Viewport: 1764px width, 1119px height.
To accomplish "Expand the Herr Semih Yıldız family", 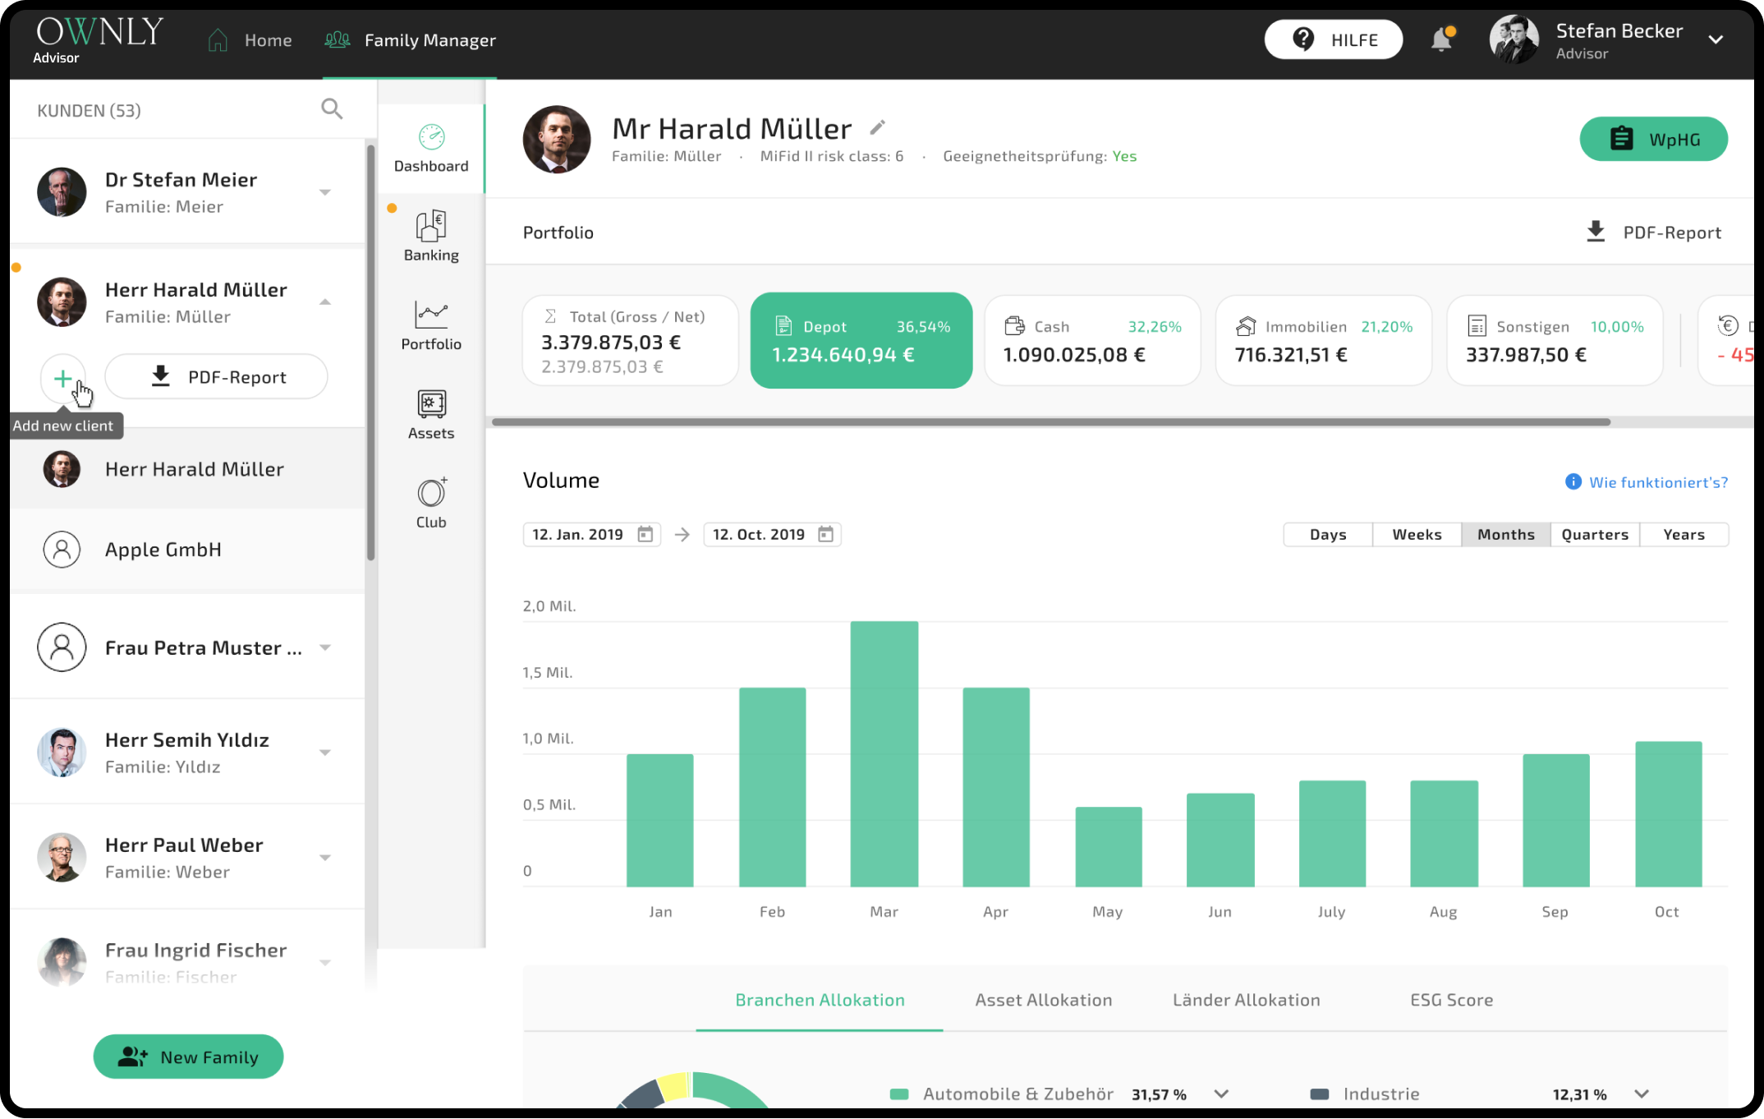I will 325,753.
